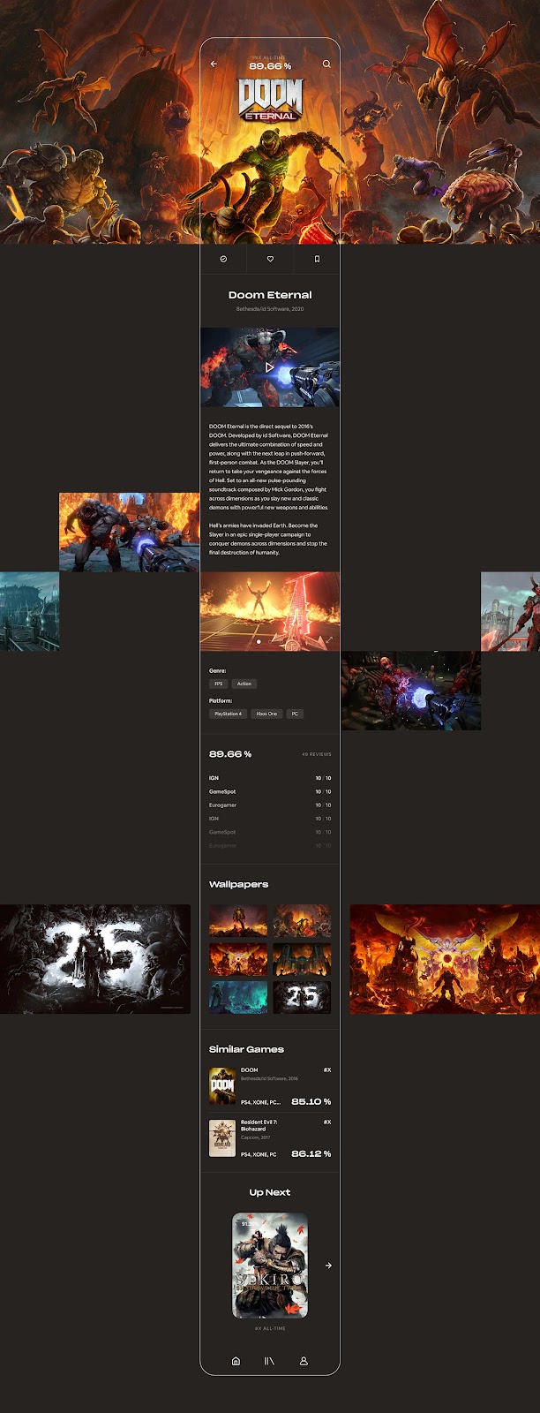Viewport: 540px width, 1413px height.
Task: Open the bright Eurogamer review row
Action: coord(270,805)
